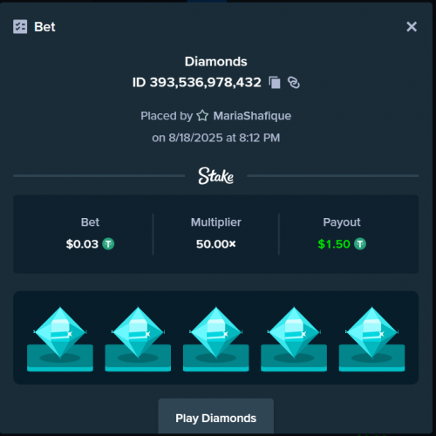Click the $1.50 payout amount

point(334,244)
